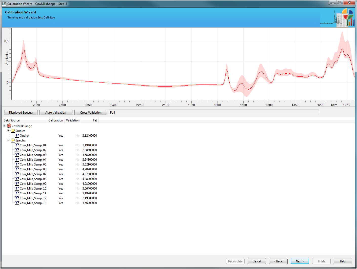
Task: Toggle Calibration Yes for Cow_Milk_Samp.03
Action: click(61, 155)
